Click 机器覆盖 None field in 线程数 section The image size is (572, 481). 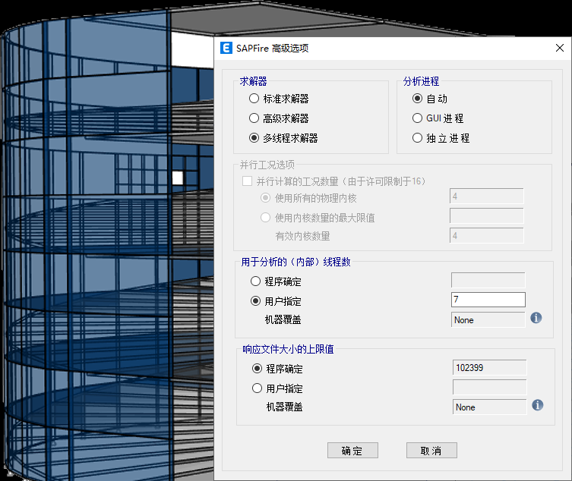(488, 319)
